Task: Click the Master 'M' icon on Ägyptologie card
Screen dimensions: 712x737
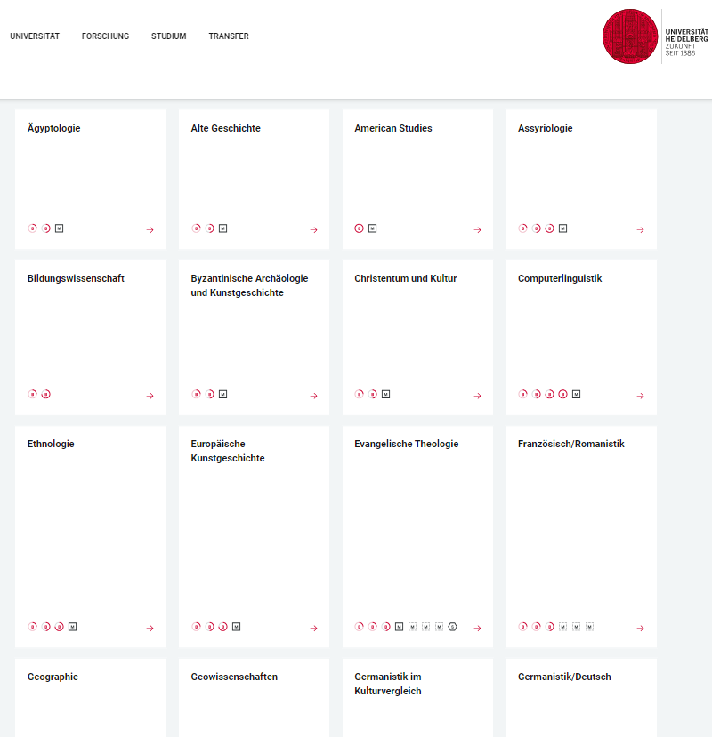Action: pos(60,228)
